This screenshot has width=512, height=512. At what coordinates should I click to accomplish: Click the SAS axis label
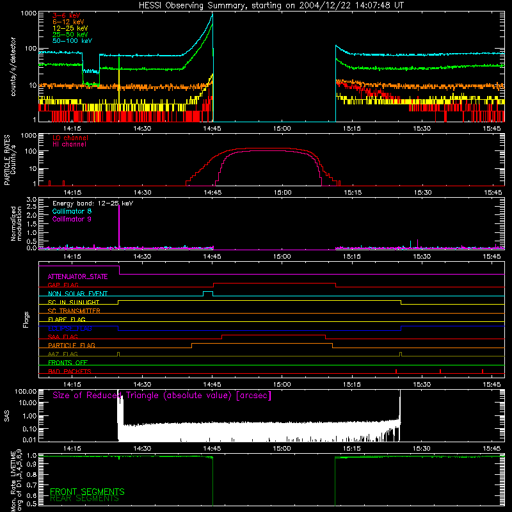click(x=6, y=416)
